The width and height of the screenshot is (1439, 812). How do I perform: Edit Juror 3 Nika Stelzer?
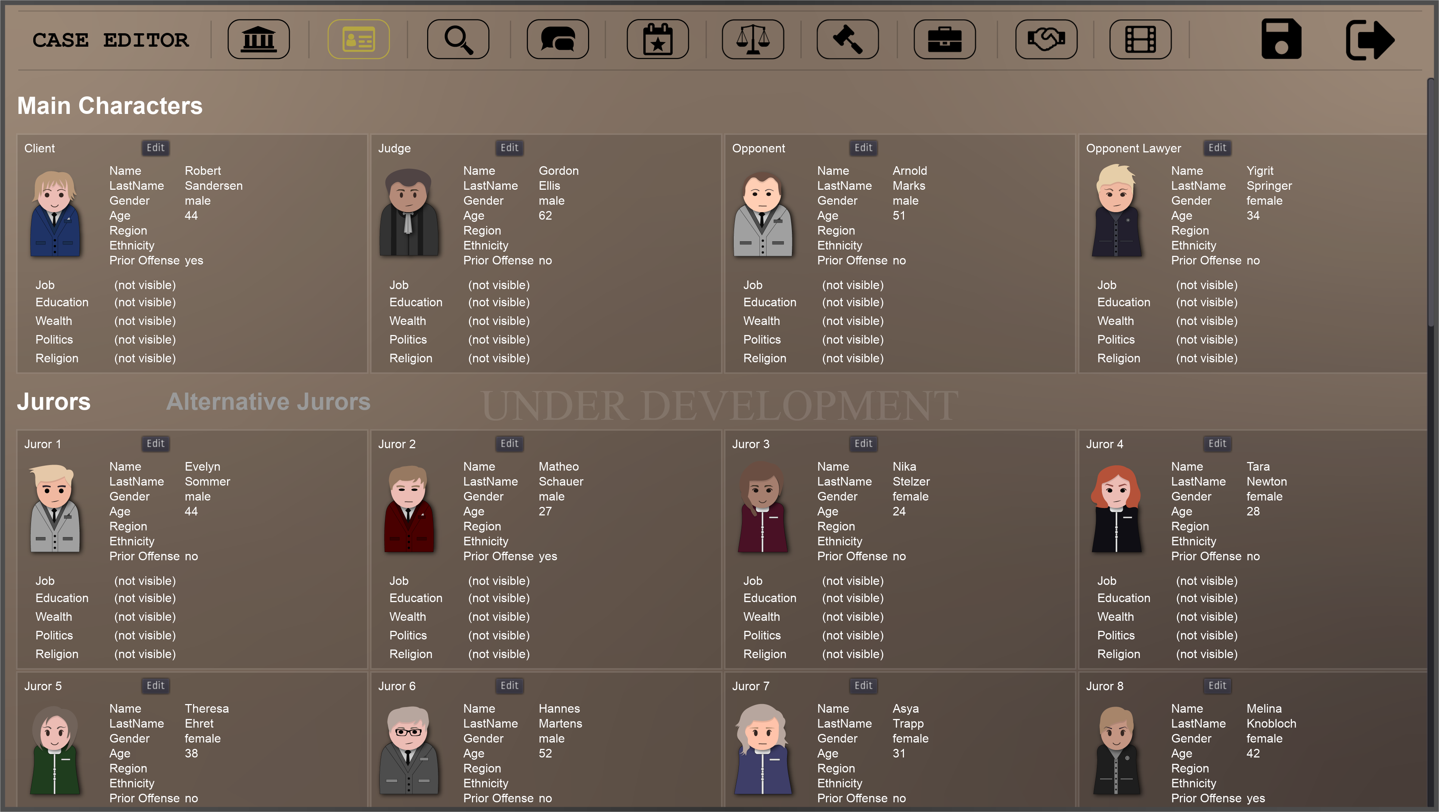[863, 443]
